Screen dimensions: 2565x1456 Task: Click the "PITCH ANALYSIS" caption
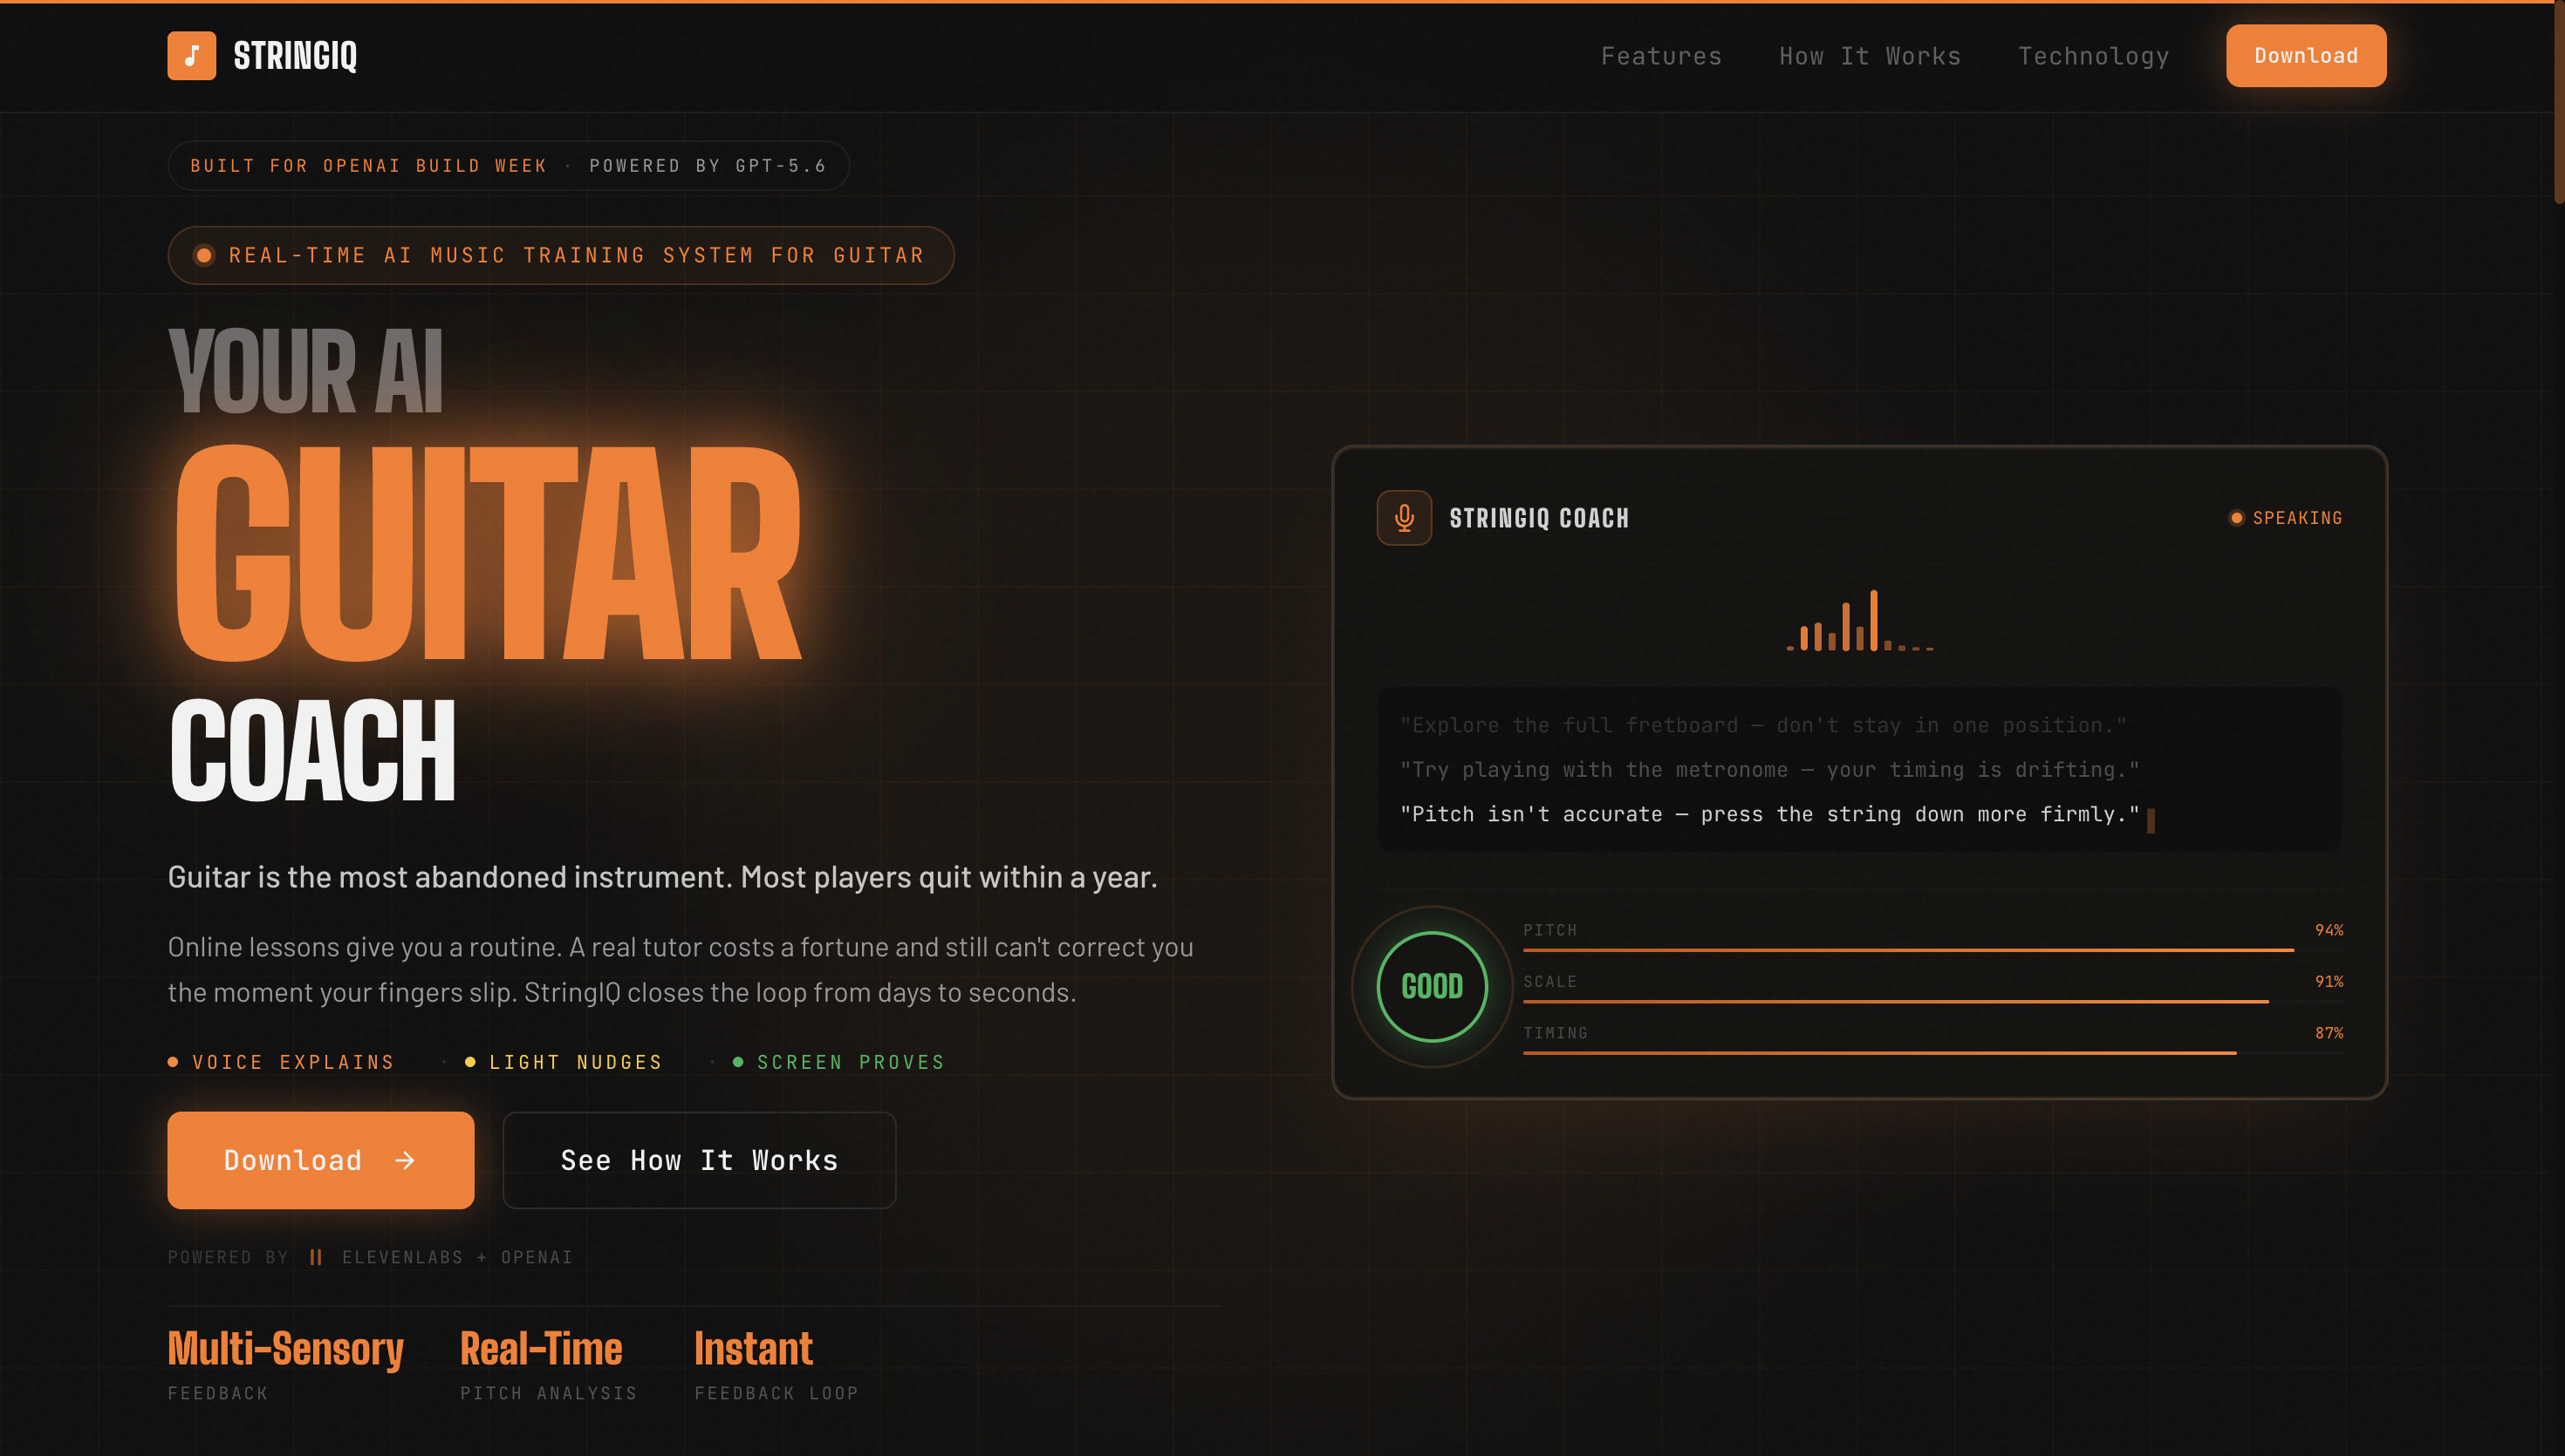[548, 1393]
